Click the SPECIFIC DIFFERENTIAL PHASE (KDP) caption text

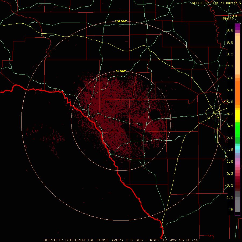[83, 240]
